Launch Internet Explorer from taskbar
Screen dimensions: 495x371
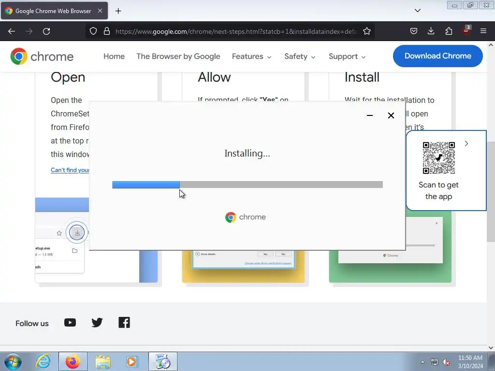(43, 361)
